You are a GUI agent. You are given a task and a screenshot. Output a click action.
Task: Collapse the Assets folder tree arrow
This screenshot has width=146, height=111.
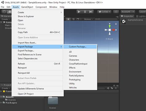pos(1,97)
